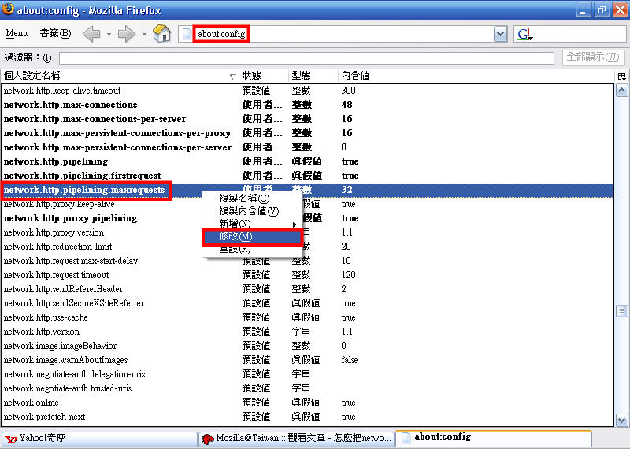Image resolution: width=630 pixels, height=449 pixels.
Task: Open Google search engine selector icon
Action: 524,34
